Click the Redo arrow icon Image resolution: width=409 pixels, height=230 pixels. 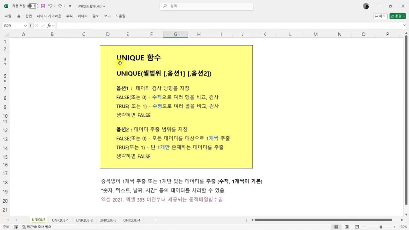(x=60, y=6)
